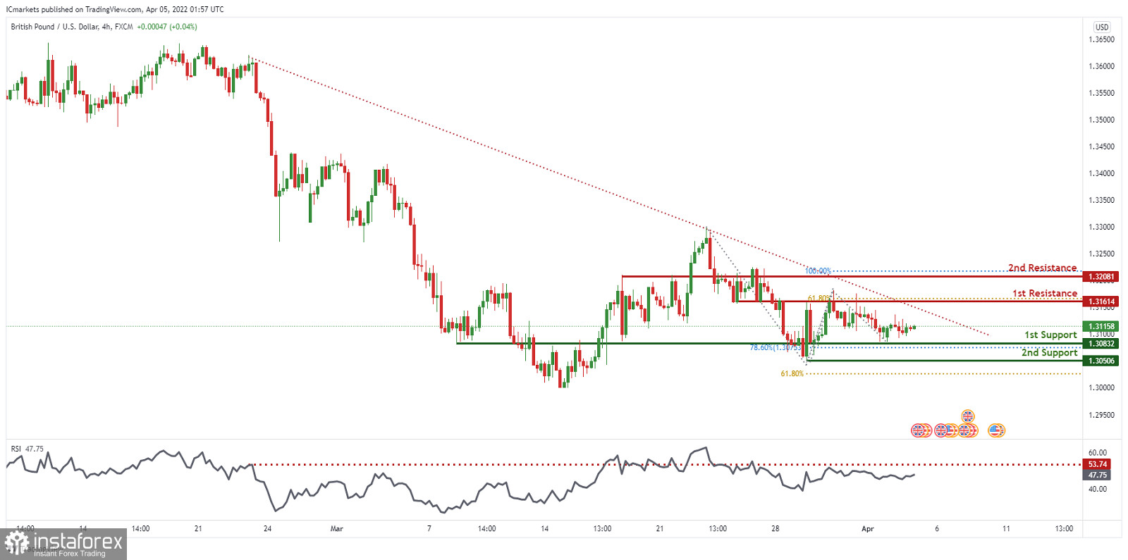Click the 2nd Resistance label
This screenshot has height=560, width=1128.
1042,268
